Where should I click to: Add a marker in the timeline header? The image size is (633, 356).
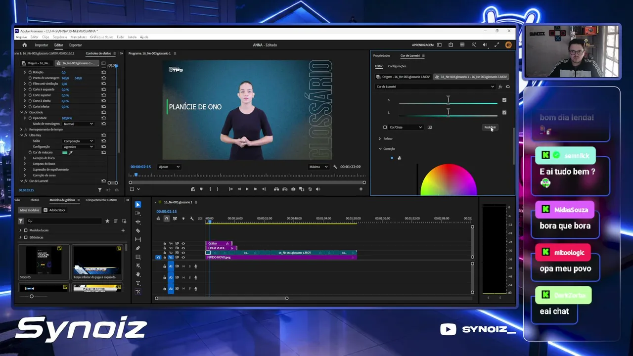coord(183,219)
